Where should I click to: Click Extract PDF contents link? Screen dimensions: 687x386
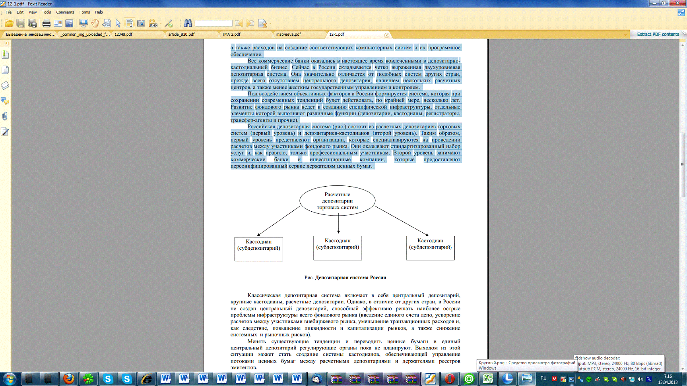(658, 35)
